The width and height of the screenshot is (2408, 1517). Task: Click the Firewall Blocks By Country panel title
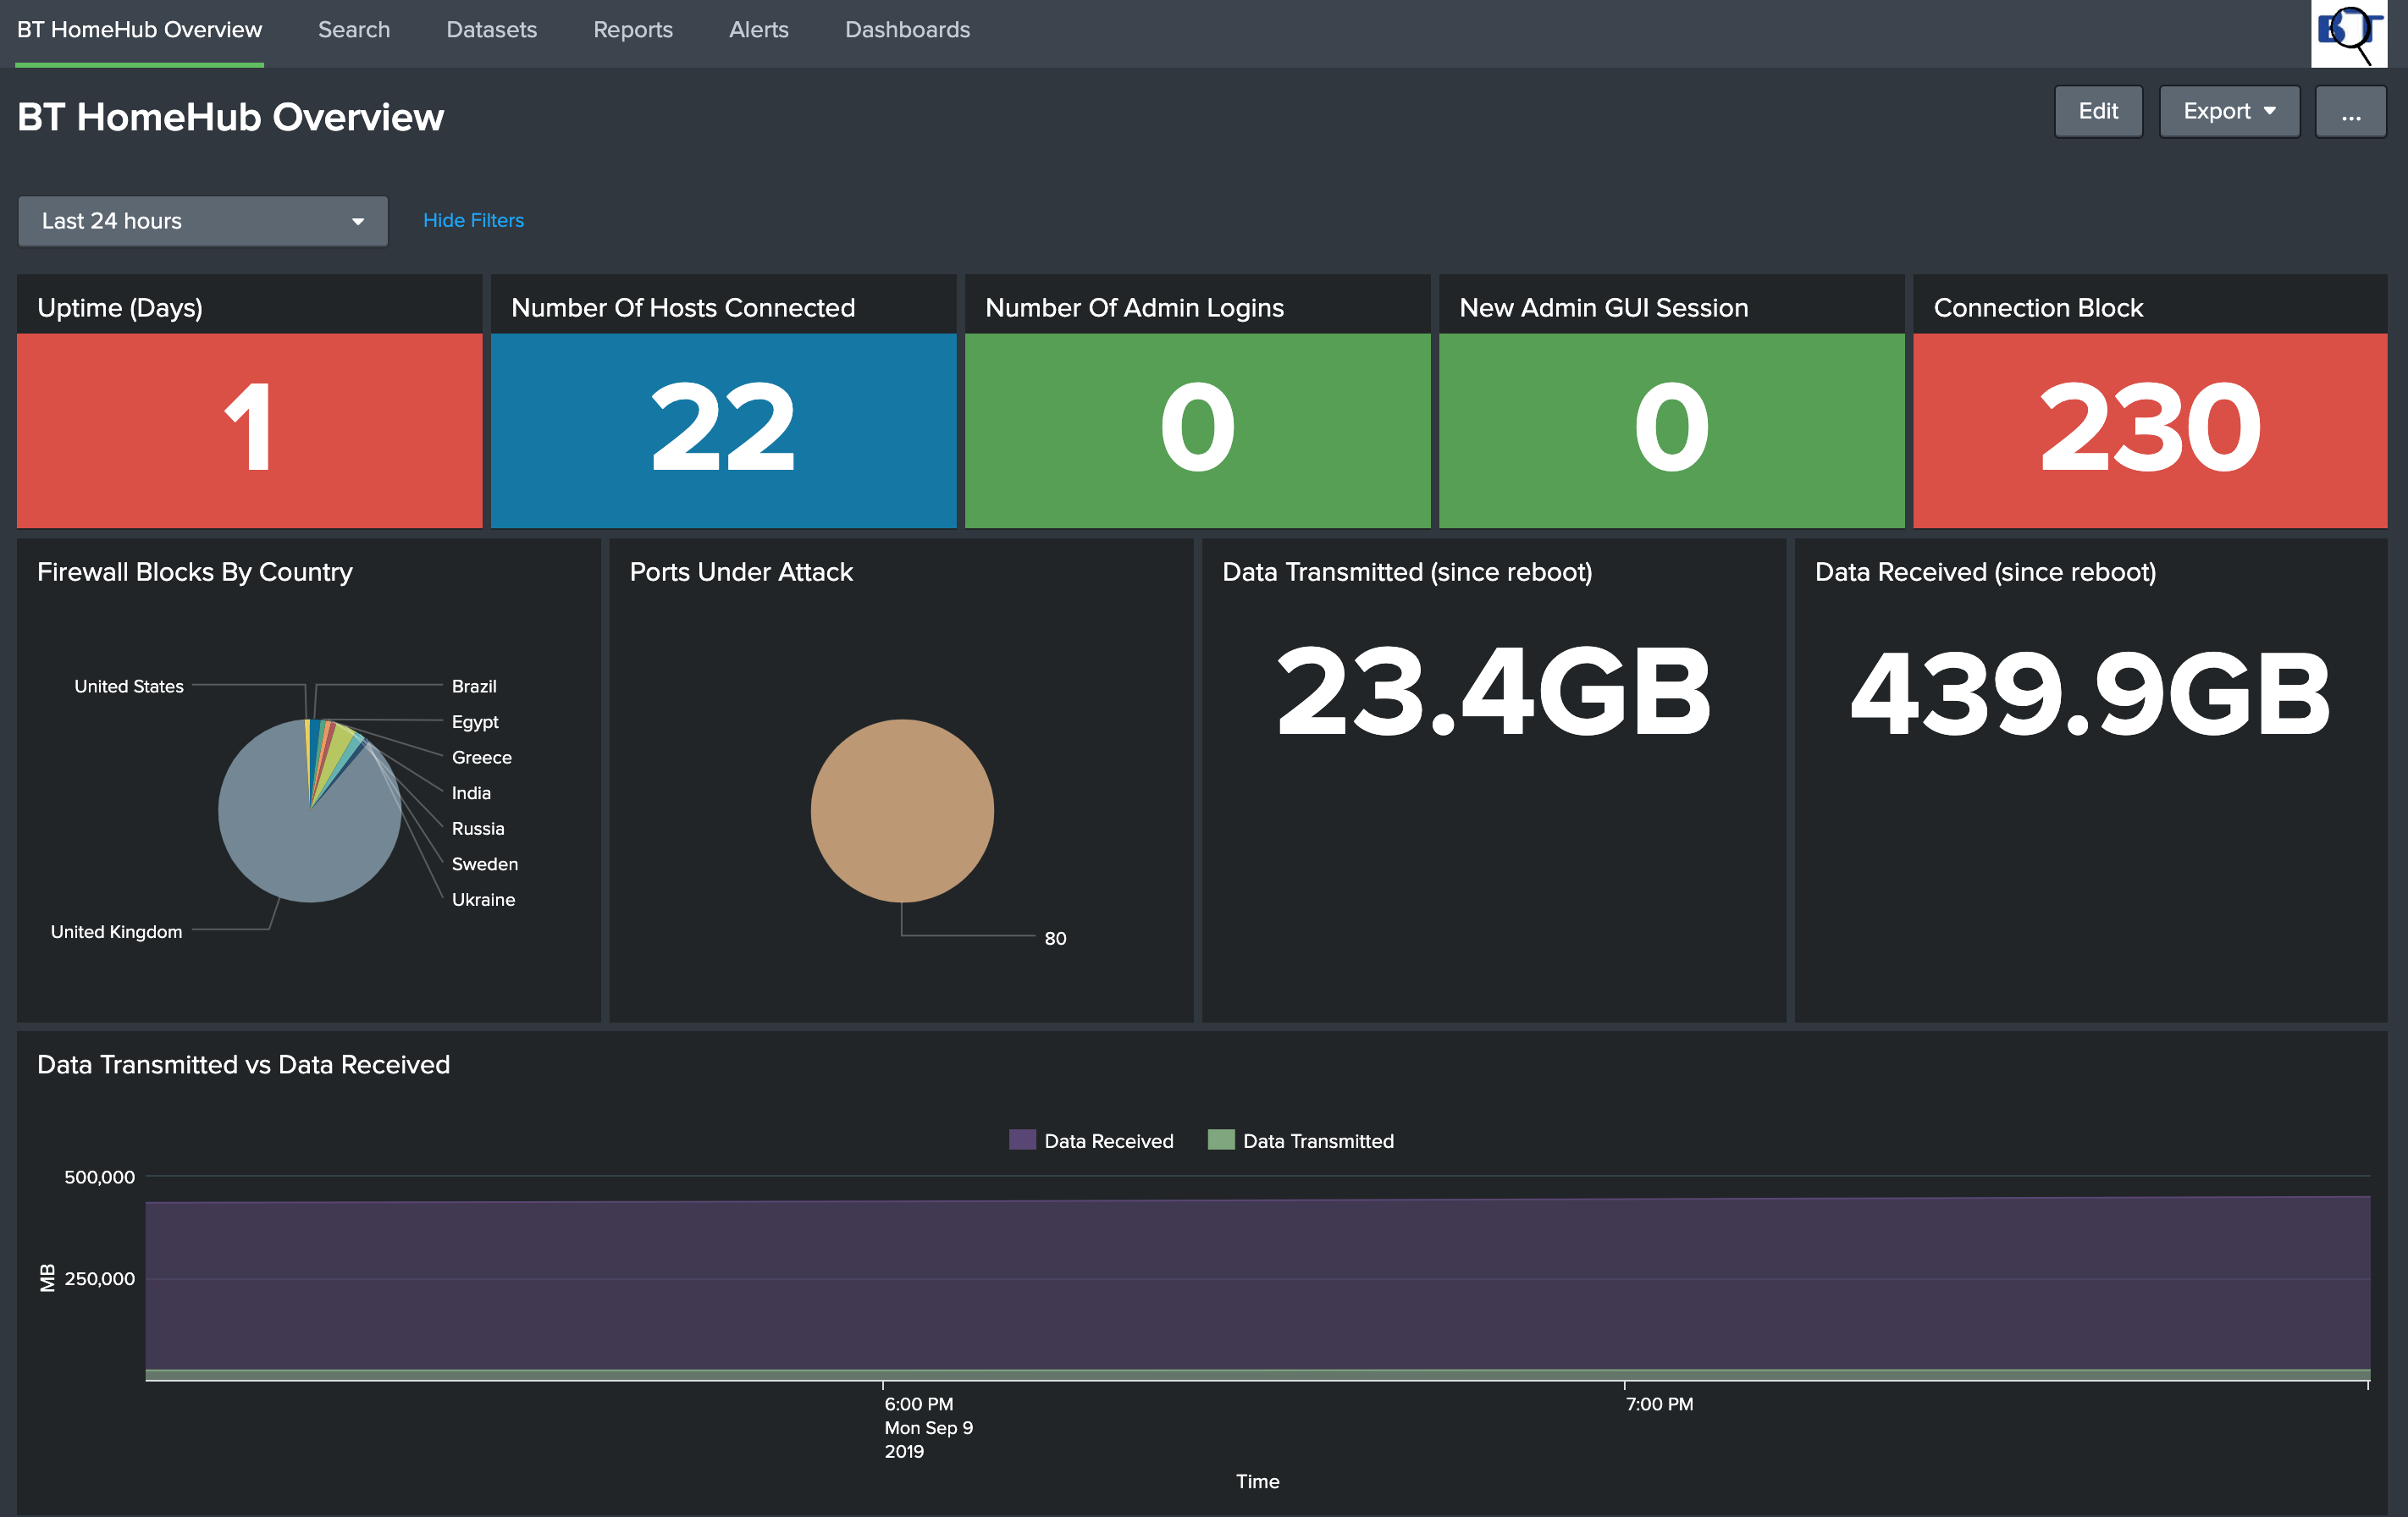click(x=195, y=572)
